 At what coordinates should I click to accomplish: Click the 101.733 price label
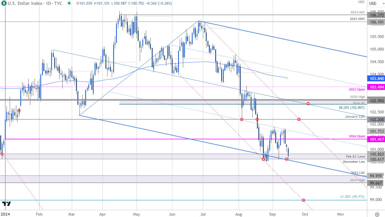pos(376,131)
